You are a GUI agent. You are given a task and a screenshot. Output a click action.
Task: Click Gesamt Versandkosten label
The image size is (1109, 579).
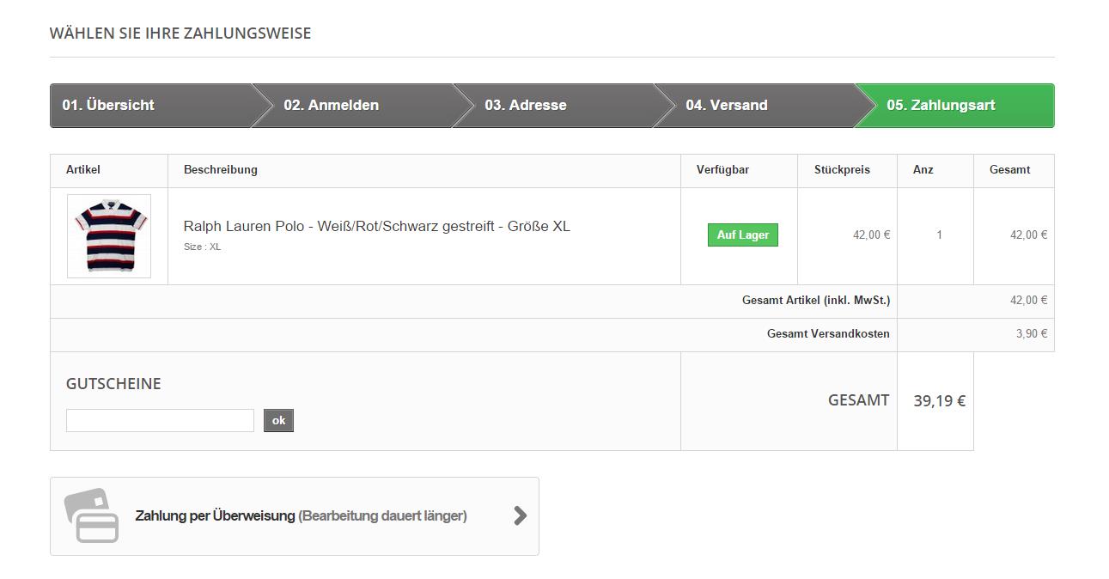828,333
